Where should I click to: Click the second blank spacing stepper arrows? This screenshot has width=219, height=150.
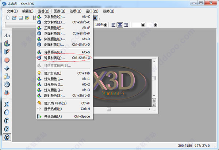point(155,25)
